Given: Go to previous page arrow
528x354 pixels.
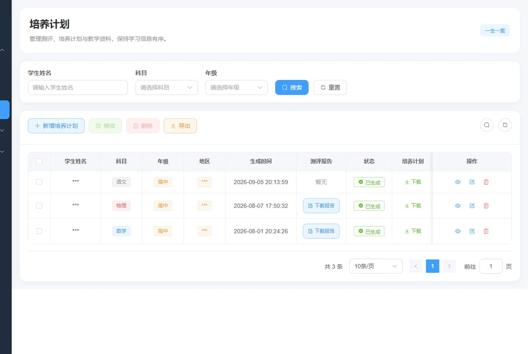Looking at the screenshot, I should (416, 266).
